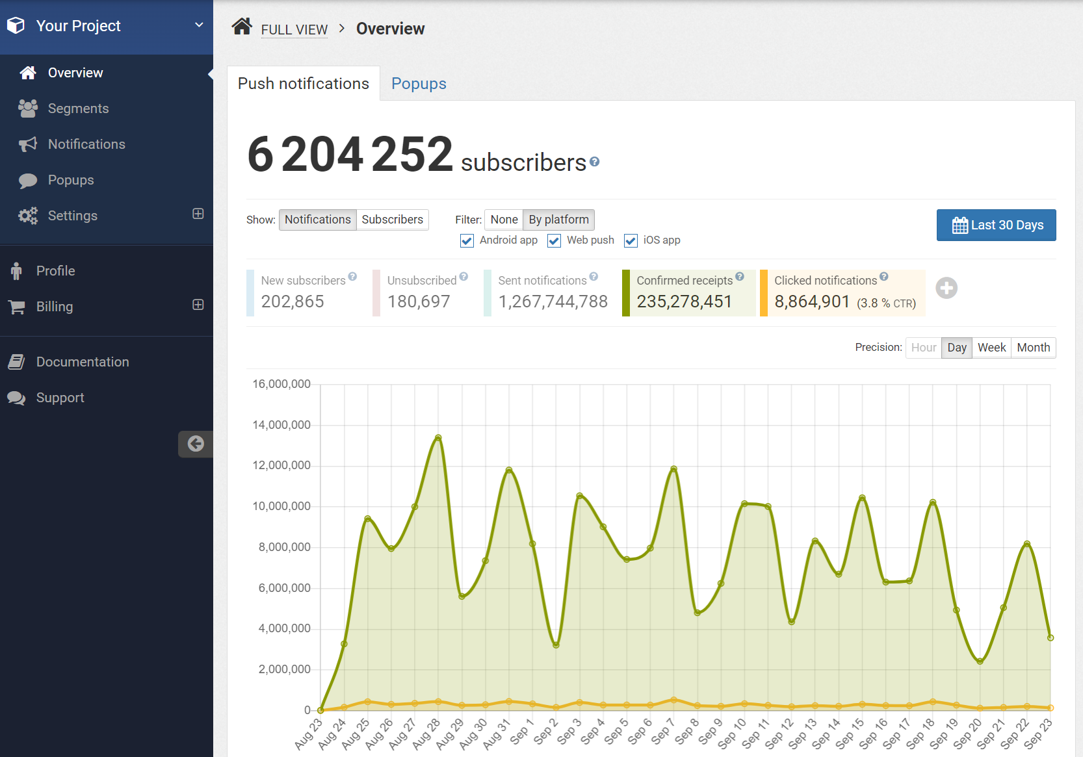
Task: Click the project cube icon in the header
Action: click(16, 25)
